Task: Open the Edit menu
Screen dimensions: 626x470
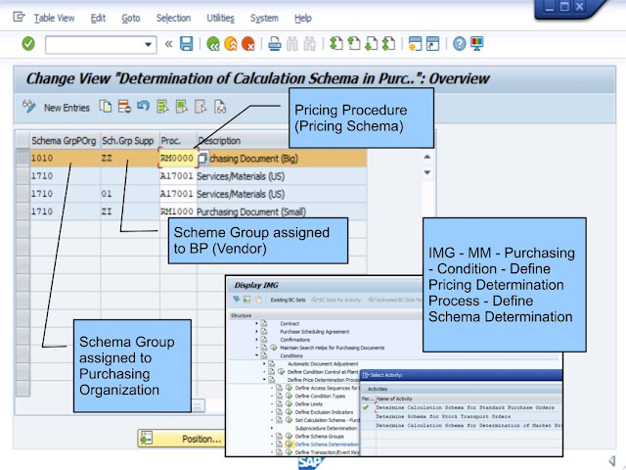Action: pos(98,18)
